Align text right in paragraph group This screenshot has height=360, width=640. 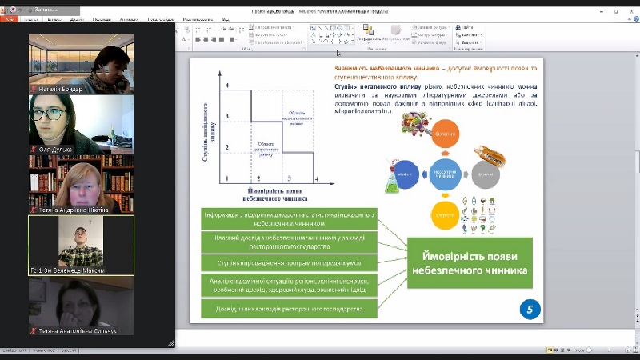coord(214,39)
